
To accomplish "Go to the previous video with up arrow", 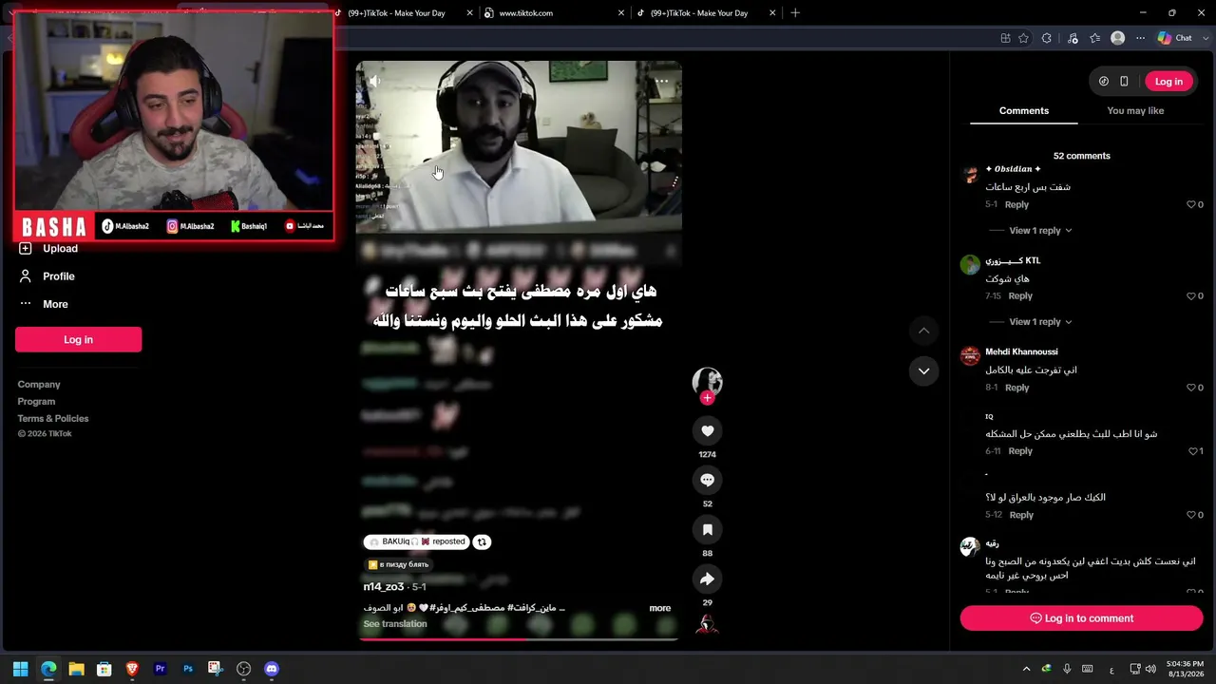I will click(923, 331).
